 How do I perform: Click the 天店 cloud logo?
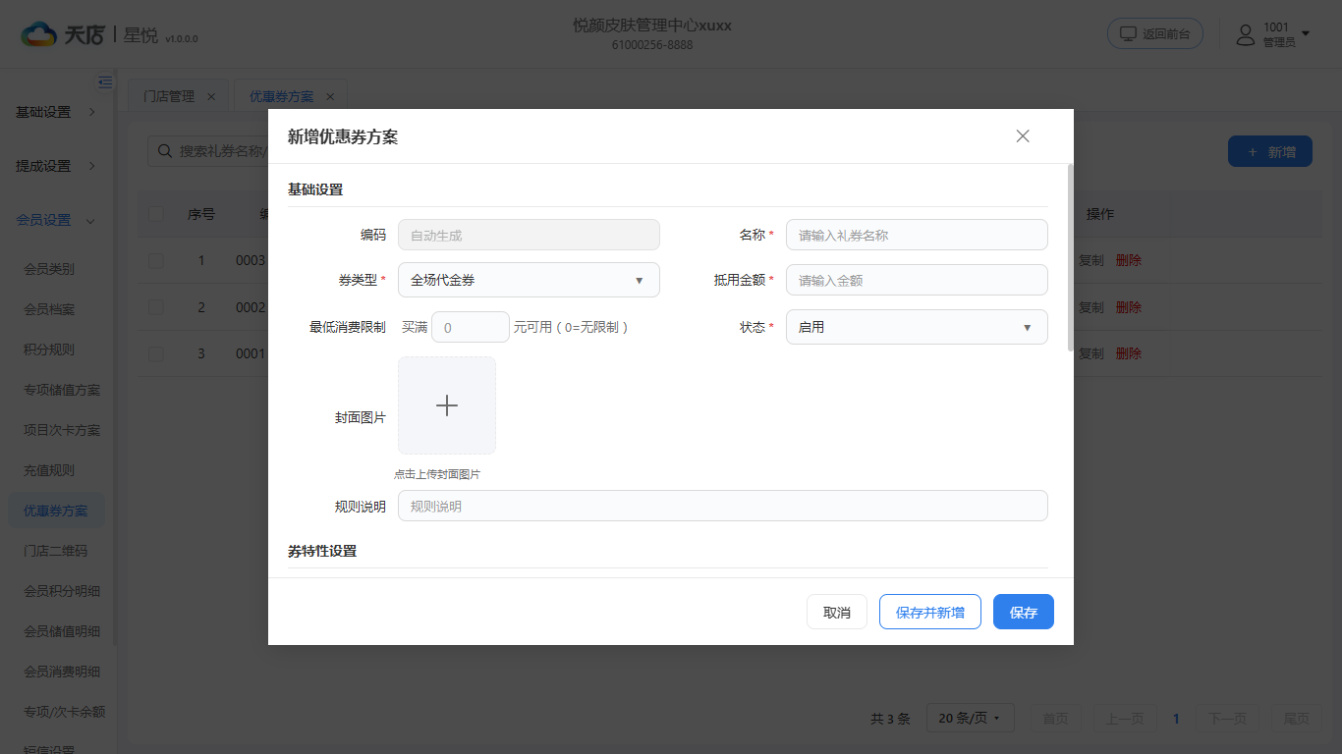[x=39, y=34]
